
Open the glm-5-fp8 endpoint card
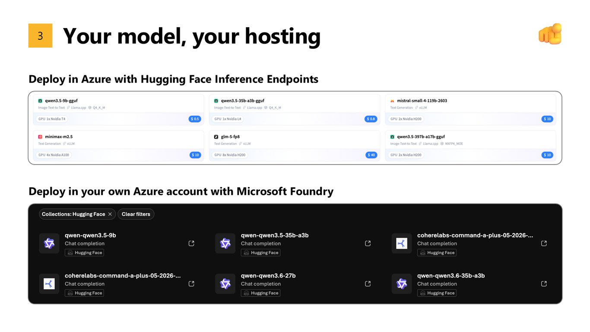pyautogui.click(x=295, y=146)
